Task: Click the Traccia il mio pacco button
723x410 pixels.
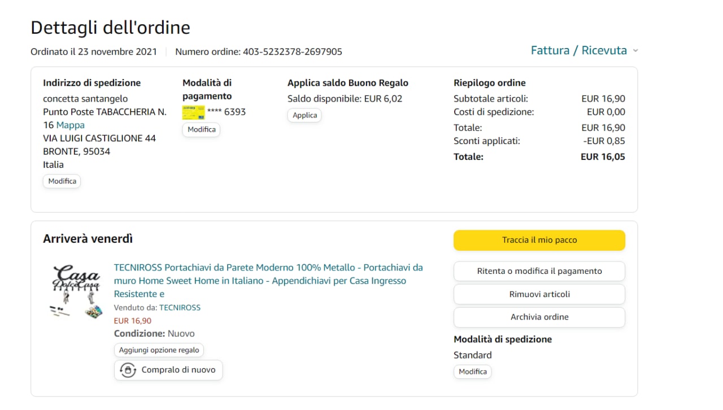Action: 539,240
